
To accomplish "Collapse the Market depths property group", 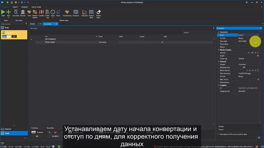I will pos(219,50).
